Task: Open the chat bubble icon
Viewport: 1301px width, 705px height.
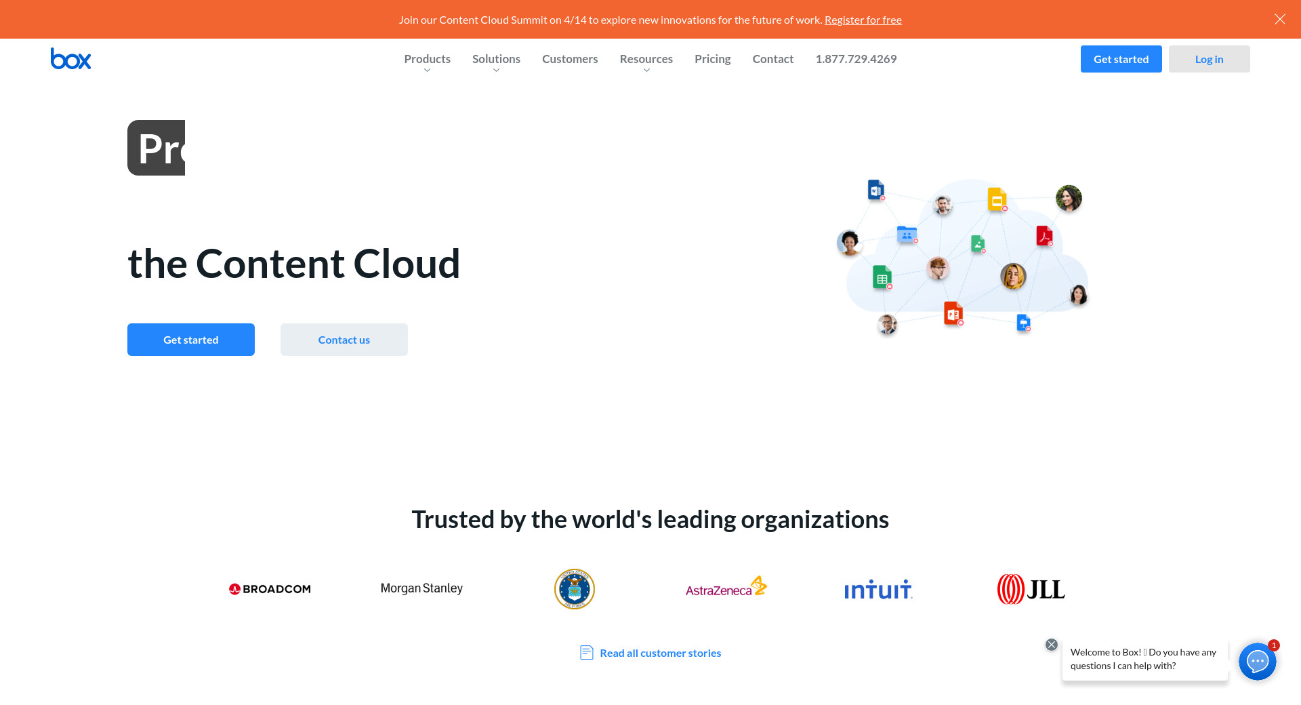Action: coord(1257,661)
